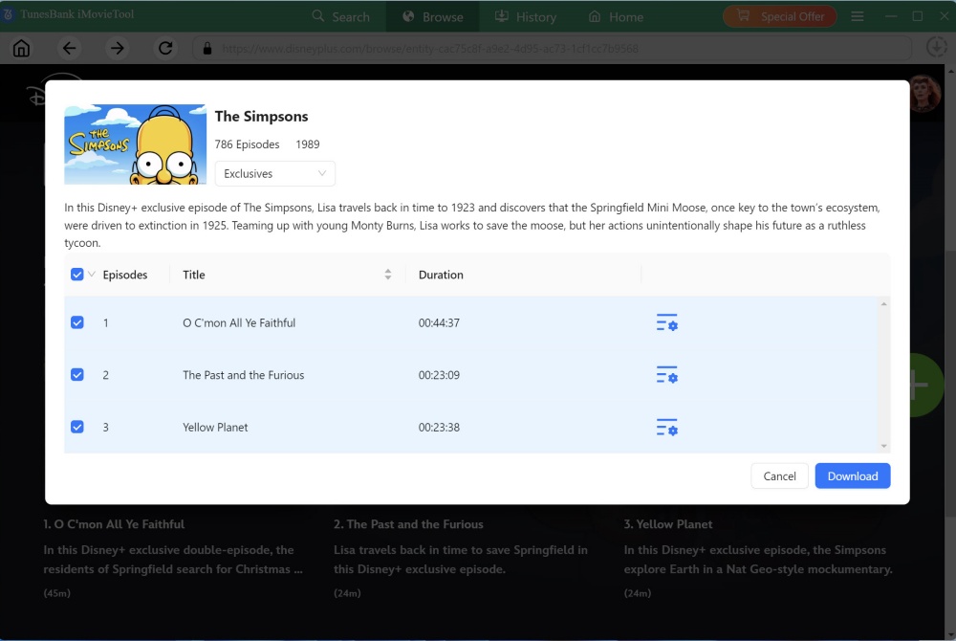Open settings icon for Yellow Planet episode
Viewport: 956px width, 641px height.
pos(666,428)
